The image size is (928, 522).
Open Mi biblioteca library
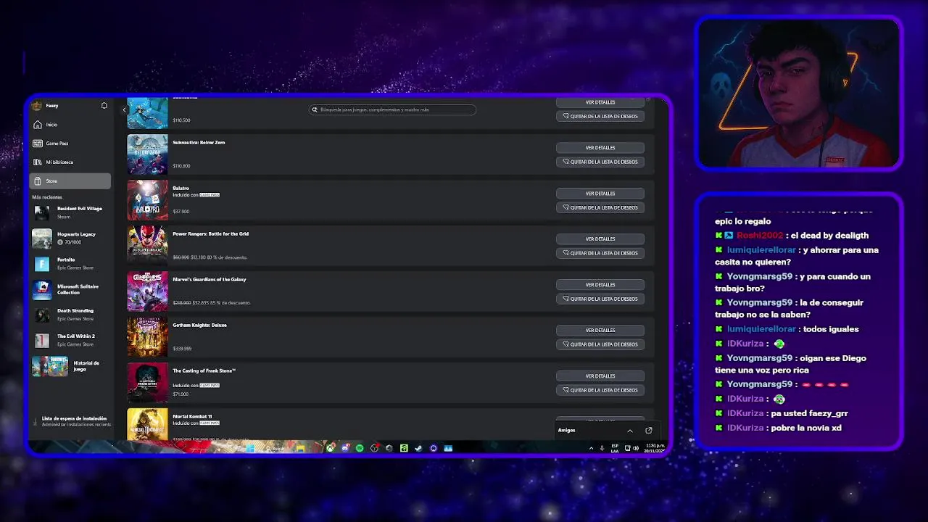point(70,162)
